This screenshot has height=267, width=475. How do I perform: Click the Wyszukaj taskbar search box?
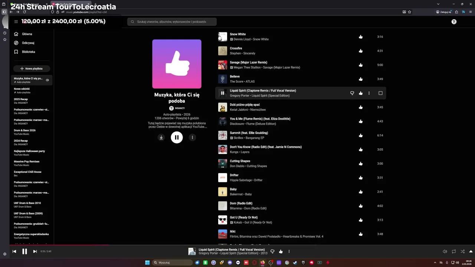[x=173, y=263]
